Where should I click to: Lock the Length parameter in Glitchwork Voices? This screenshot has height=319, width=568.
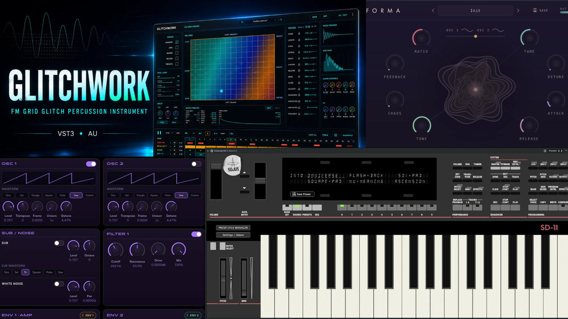[x=299, y=40]
